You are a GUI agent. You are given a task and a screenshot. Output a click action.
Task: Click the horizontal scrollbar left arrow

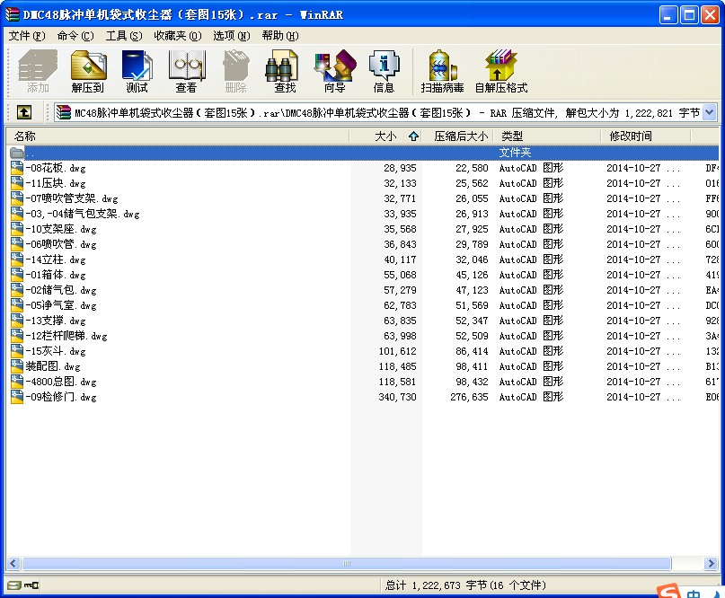pyautogui.click(x=13, y=563)
